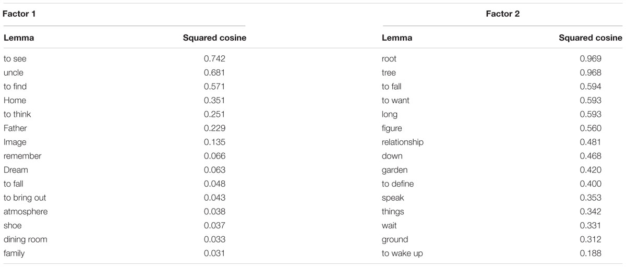Select the Factor 1 Lemma column header
The image size is (626, 267).
point(19,38)
